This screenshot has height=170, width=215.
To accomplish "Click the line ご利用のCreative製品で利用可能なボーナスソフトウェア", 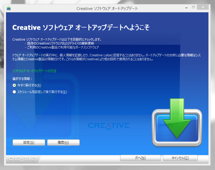I will point(63,47).
